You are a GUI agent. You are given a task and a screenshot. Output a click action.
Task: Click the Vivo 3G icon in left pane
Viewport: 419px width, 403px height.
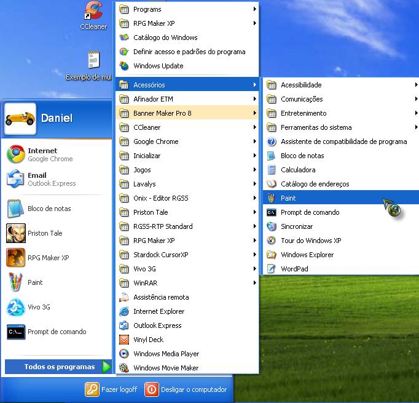tap(16, 307)
